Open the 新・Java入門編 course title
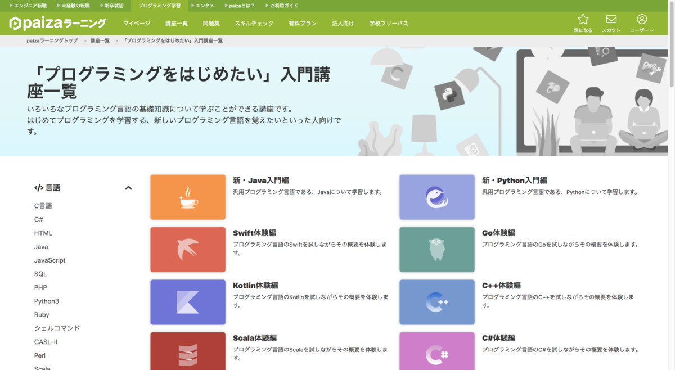 point(261,181)
